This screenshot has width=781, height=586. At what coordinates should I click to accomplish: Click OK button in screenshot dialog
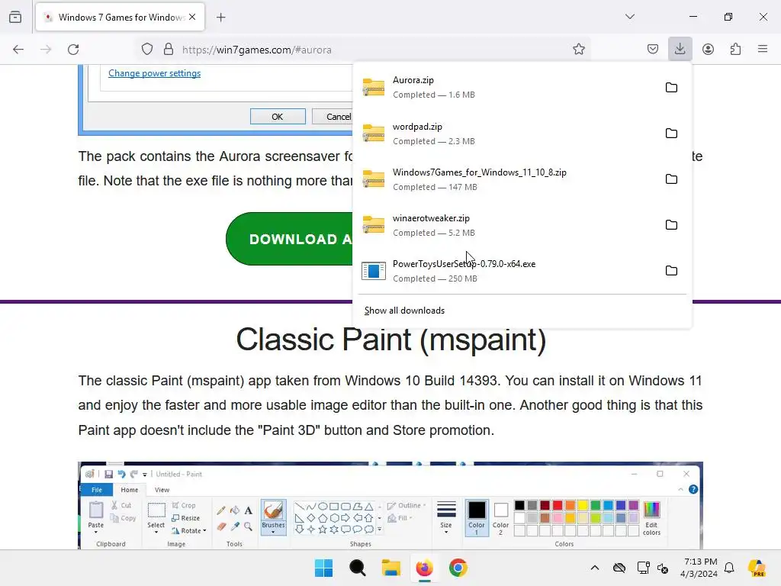278,117
